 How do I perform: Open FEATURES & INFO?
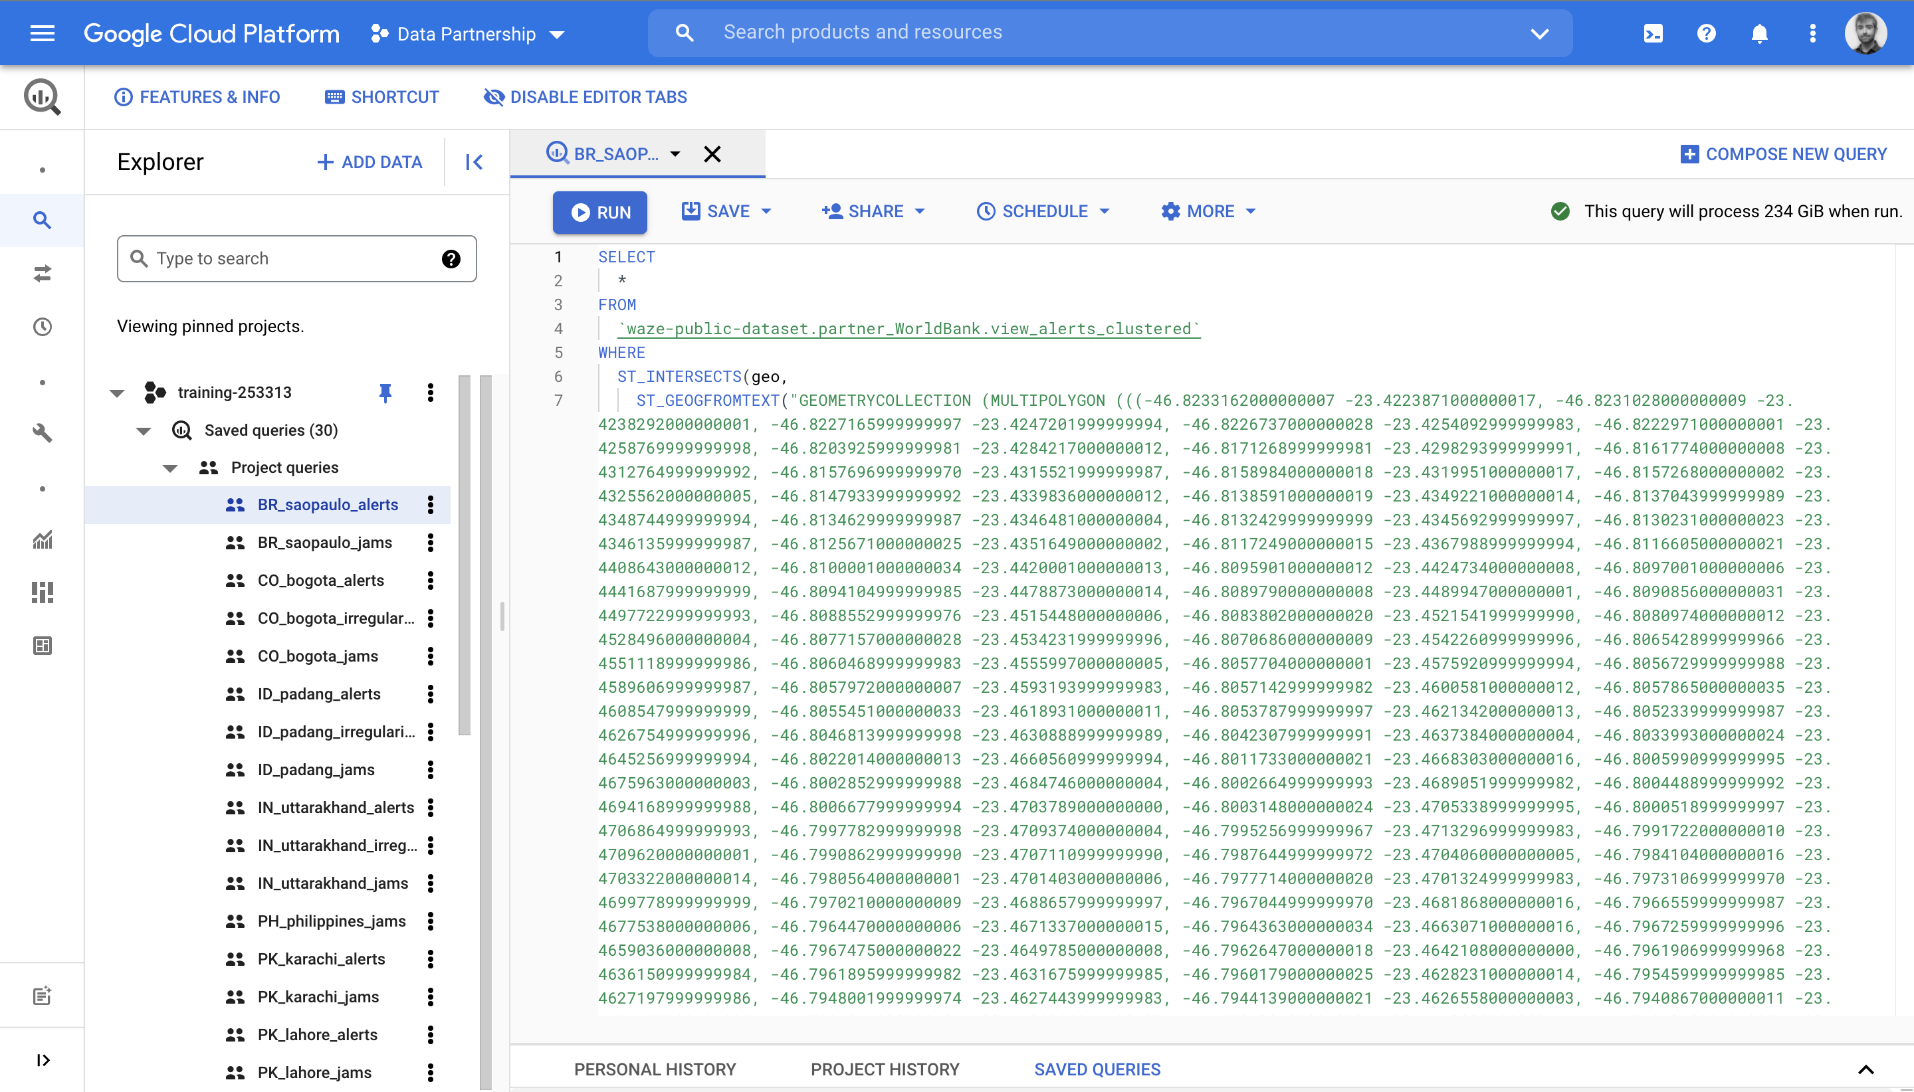click(197, 97)
